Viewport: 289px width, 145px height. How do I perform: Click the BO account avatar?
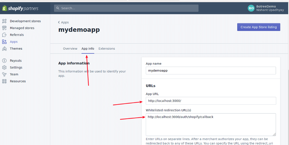[251, 8]
